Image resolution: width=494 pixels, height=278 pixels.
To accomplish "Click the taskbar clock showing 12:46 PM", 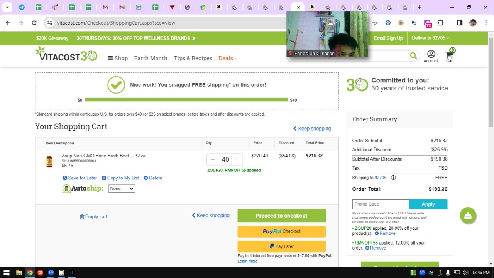I will tap(481, 273).
